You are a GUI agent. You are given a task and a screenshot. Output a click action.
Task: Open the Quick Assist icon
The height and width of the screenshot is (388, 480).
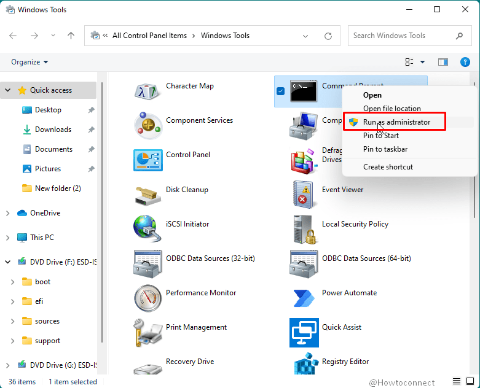(x=304, y=333)
